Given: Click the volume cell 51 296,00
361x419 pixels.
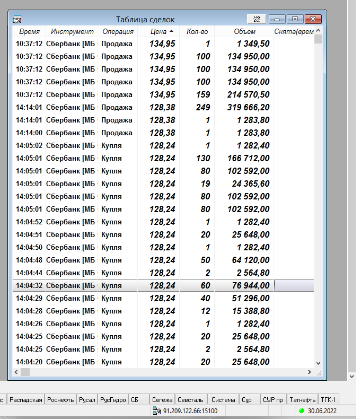Looking at the screenshot, I should (x=251, y=298).
